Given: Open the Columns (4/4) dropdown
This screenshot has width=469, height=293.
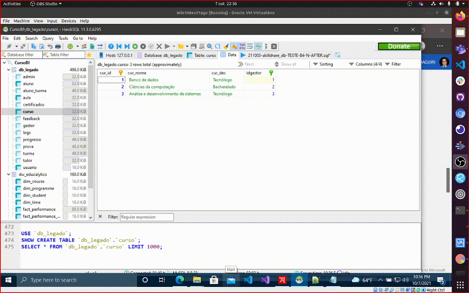Looking at the screenshot, I should (366, 64).
